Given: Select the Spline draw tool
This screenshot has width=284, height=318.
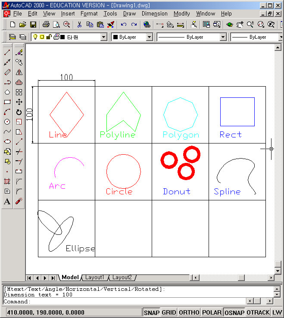Looking at the screenshot, I should [x=7, y=132].
